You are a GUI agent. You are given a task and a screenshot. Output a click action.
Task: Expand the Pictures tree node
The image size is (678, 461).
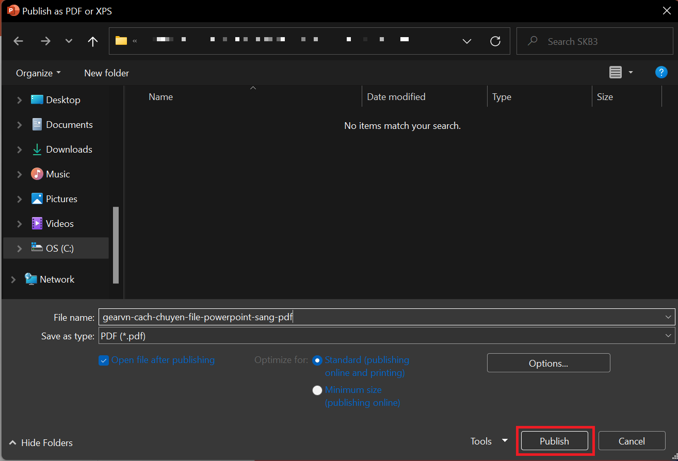[x=20, y=199]
